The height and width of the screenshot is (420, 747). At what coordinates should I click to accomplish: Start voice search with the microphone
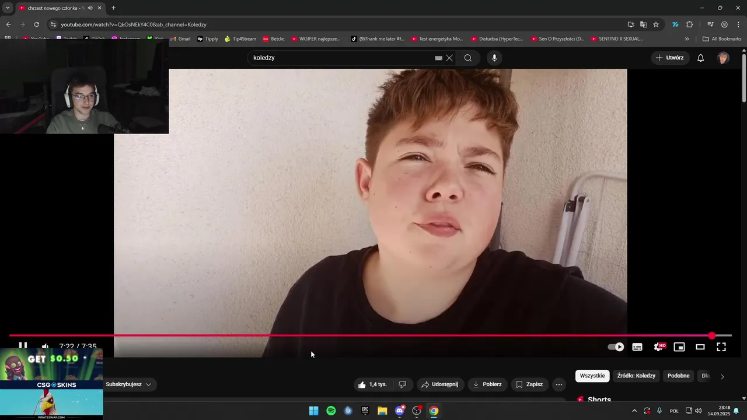tap(494, 58)
